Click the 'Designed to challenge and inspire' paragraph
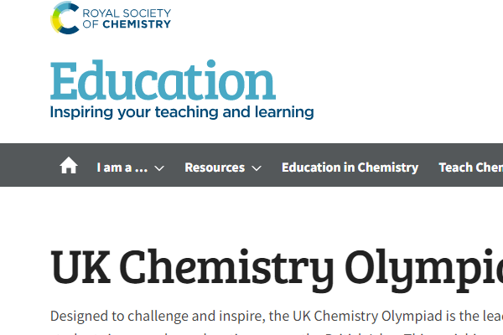The height and width of the screenshot is (335, 503). point(277,316)
